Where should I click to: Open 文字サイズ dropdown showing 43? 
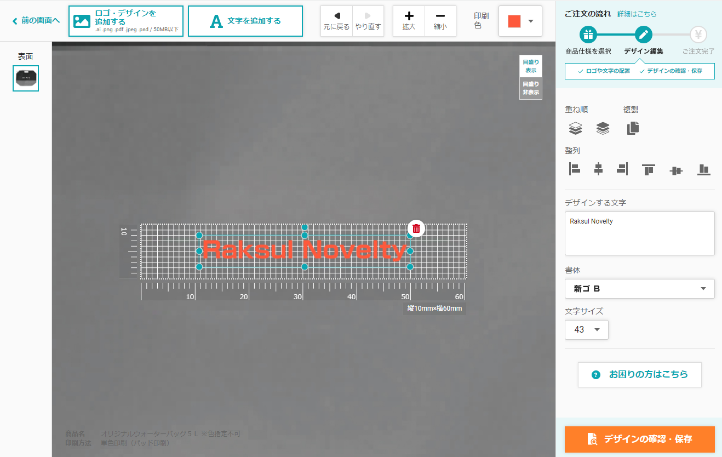(x=587, y=329)
